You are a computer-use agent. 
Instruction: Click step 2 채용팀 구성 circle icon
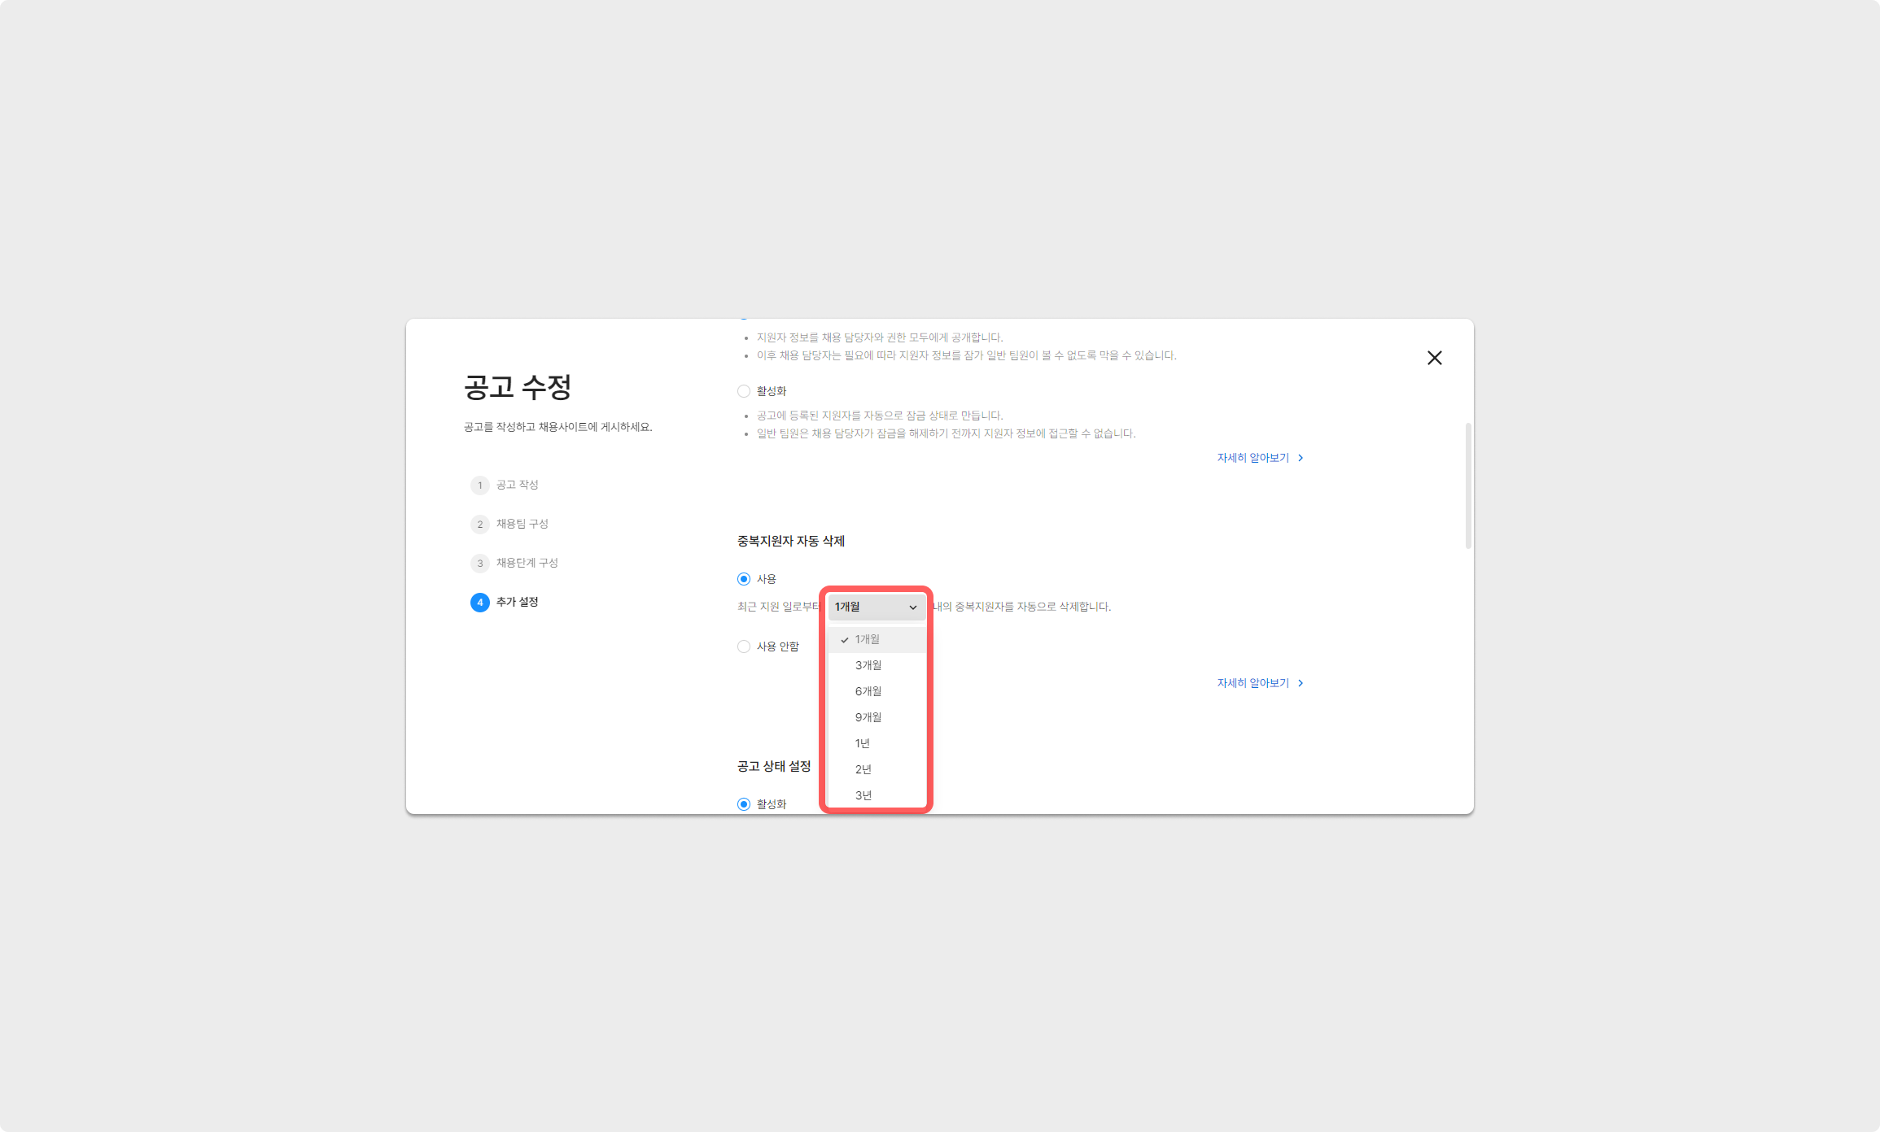[x=479, y=525]
